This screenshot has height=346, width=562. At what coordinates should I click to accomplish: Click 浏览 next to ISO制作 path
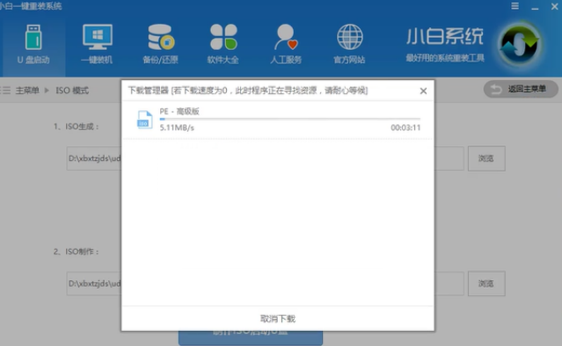point(486,283)
